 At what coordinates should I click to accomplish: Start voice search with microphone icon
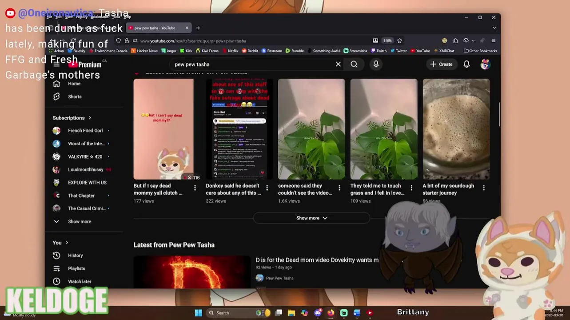click(376, 64)
